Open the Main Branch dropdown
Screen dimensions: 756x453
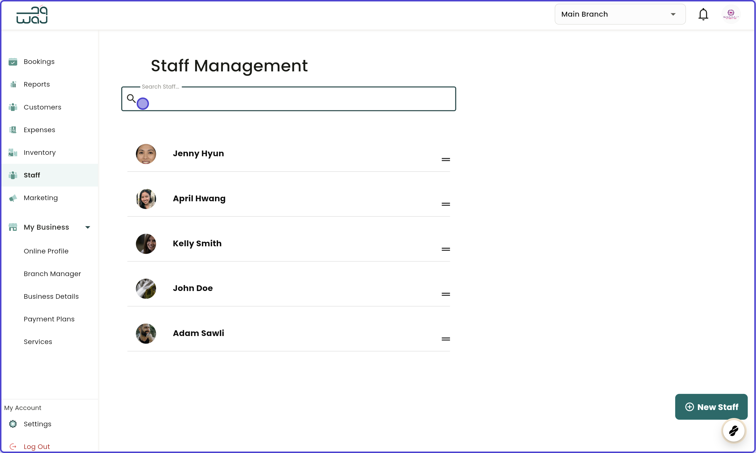pos(620,14)
